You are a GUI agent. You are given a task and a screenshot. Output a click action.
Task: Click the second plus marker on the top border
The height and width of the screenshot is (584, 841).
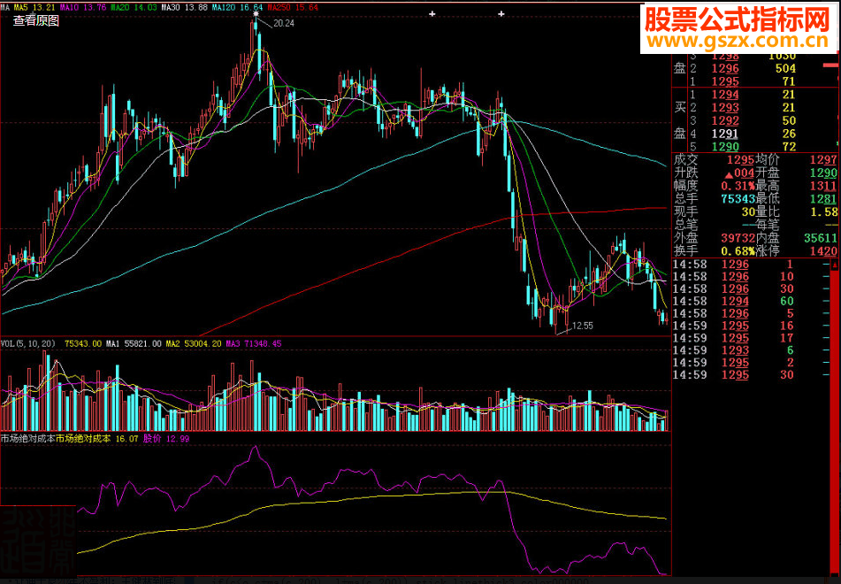coord(501,14)
